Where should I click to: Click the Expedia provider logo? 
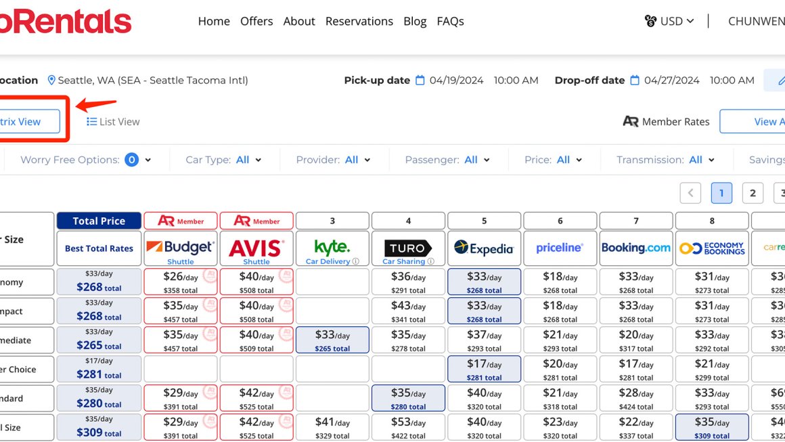pos(484,248)
